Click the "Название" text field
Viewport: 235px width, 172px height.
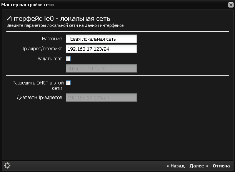101,39
